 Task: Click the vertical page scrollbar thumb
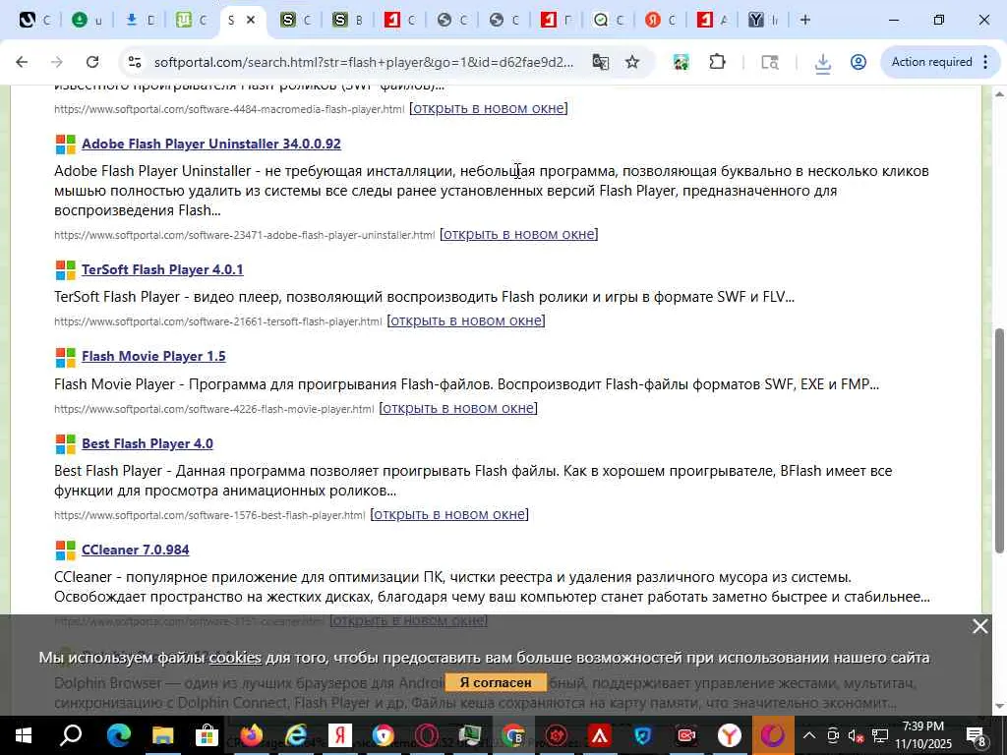coord(999,439)
